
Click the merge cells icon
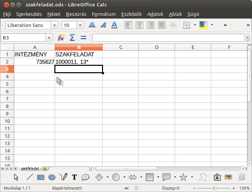click(173, 25)
